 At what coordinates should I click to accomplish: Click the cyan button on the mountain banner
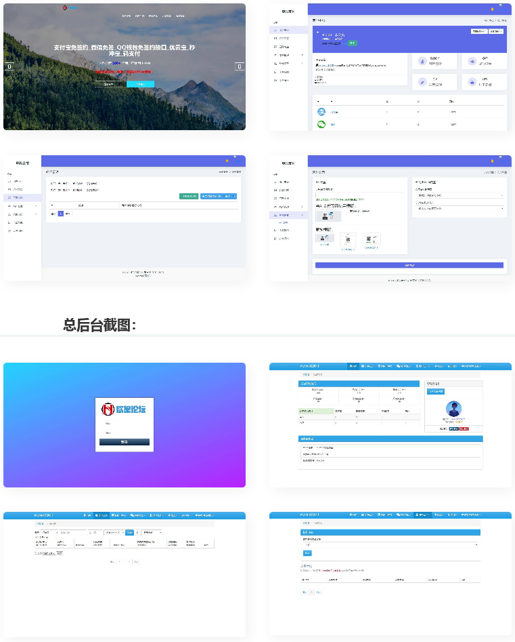[x=140, y=84]
